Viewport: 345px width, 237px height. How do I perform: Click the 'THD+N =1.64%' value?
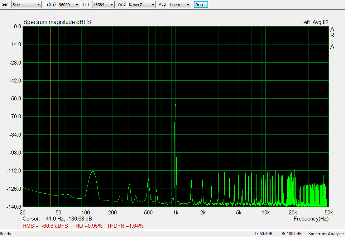coord(125,226)
